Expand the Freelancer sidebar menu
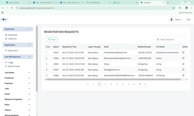Image resolution: width=194 pixels, height=116 pixels. pyautogui.click(x=17, y=78)
